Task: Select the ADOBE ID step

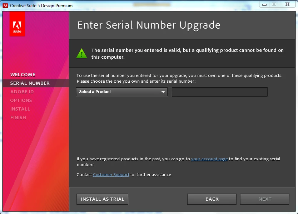Action: (22, 92)
